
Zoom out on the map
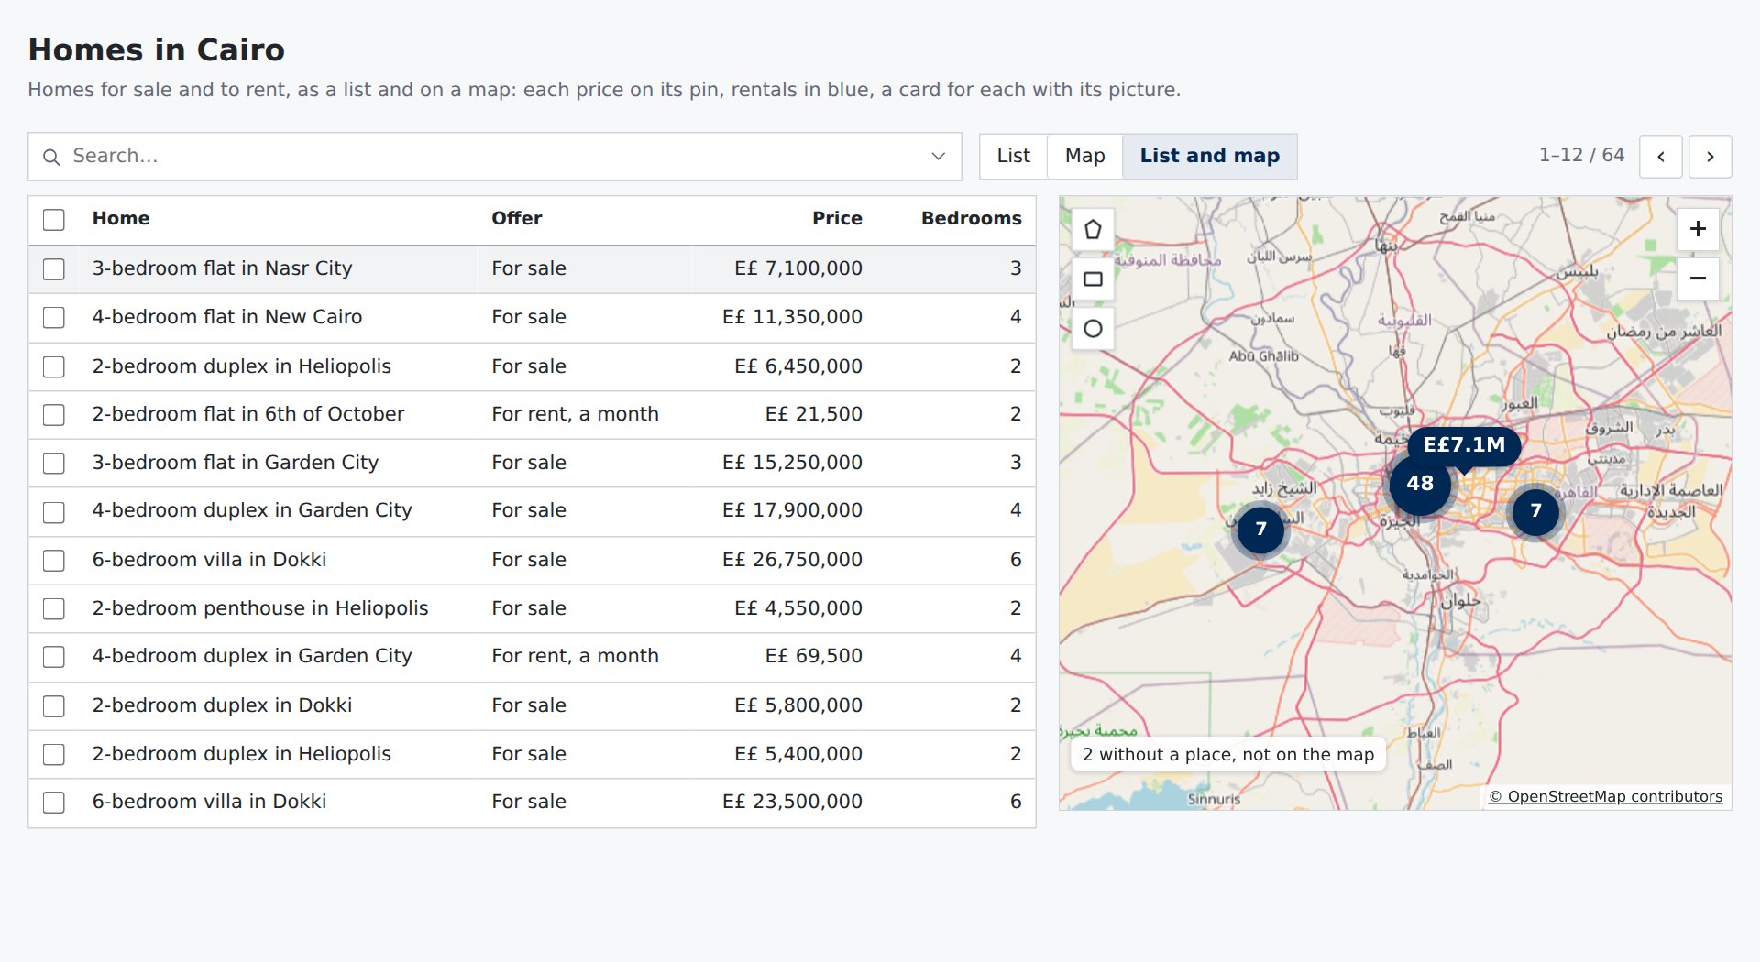[x=1698, y=279]
